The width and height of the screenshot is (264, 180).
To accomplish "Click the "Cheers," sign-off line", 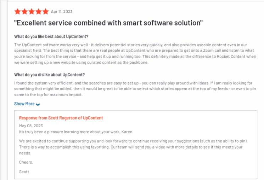I will [26, 162].
